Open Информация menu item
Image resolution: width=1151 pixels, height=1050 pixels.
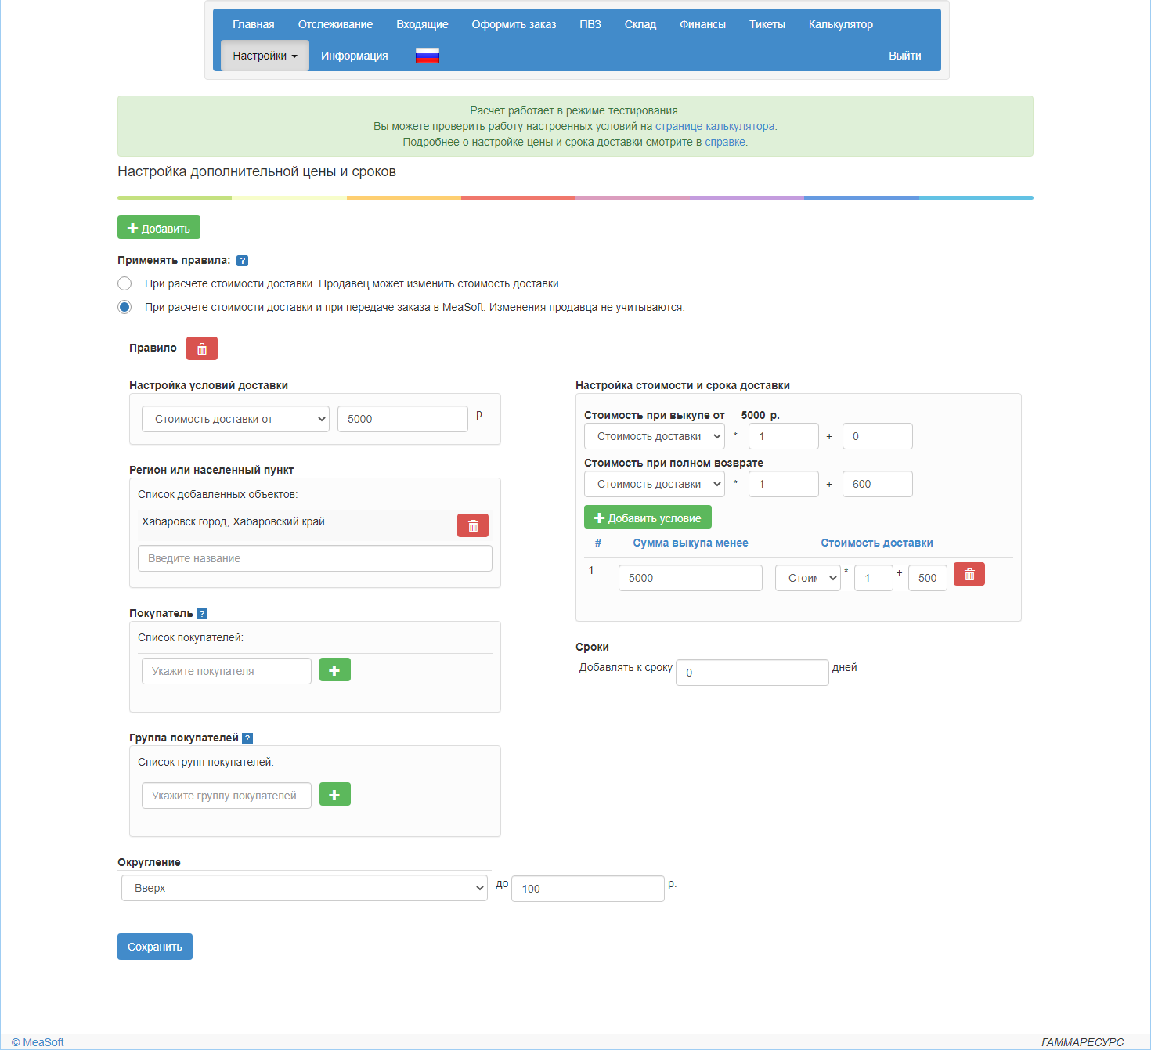355,56
